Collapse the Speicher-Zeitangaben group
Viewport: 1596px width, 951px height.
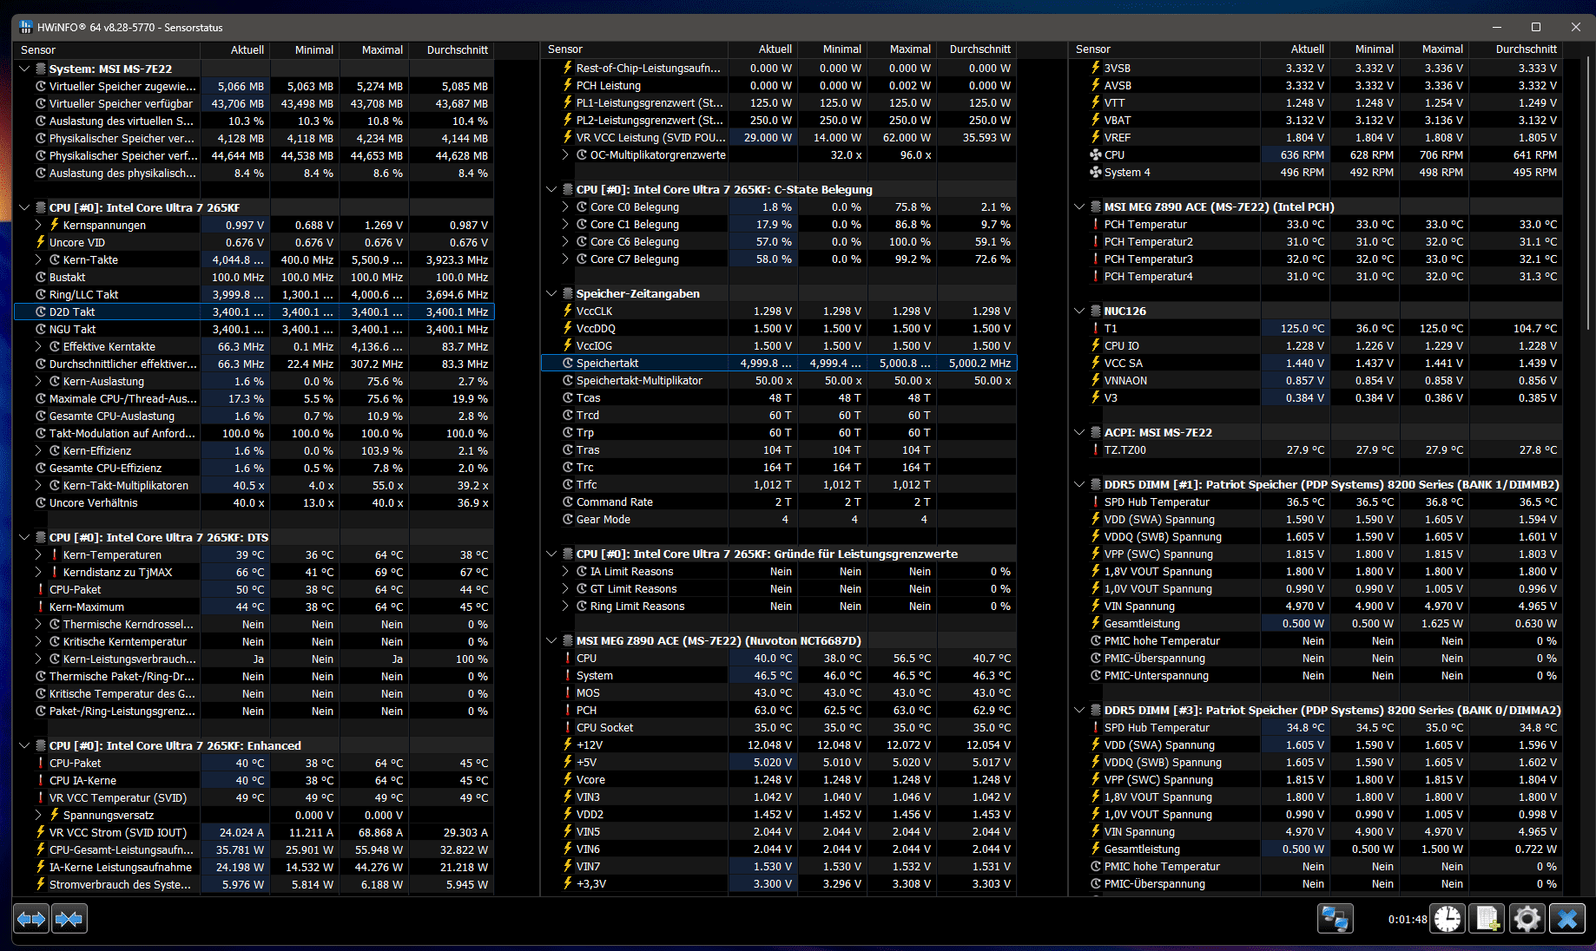(x=551, y=293)
